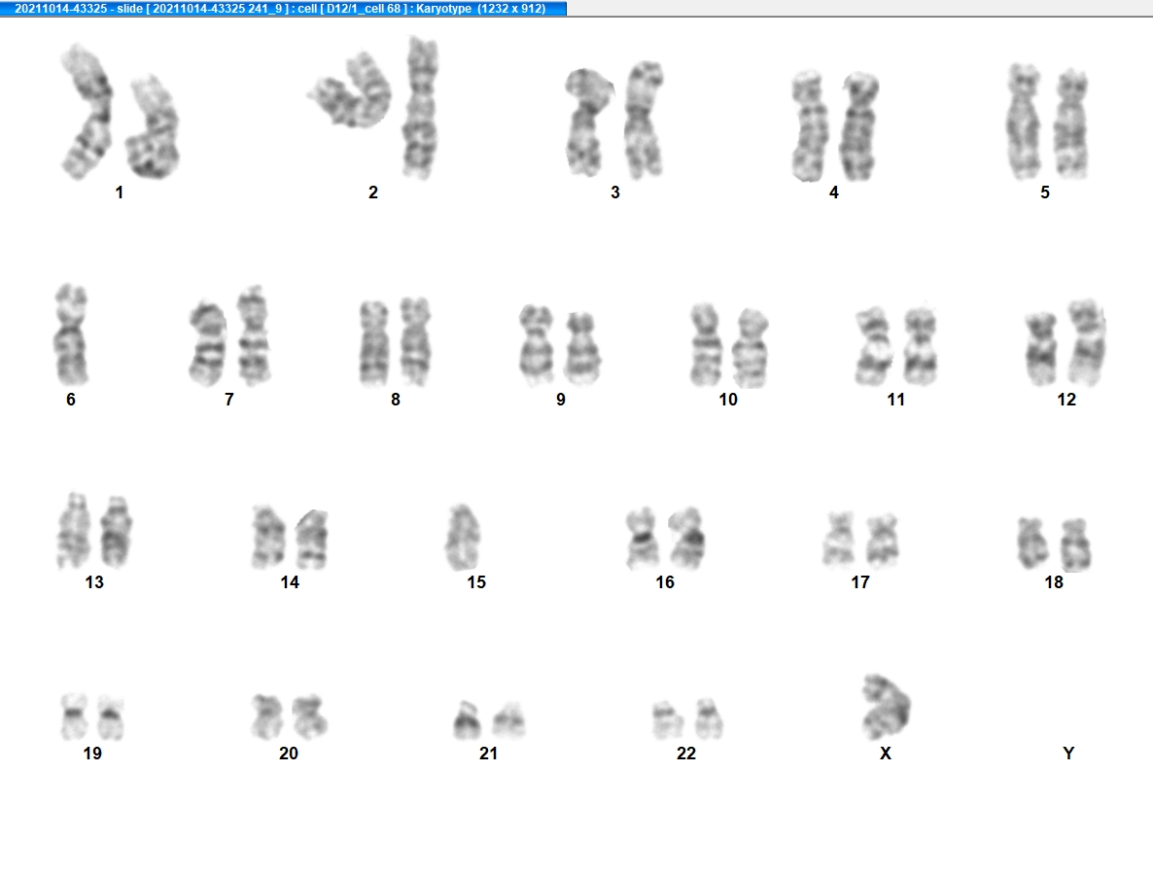Screen dimensions: 1153x877
Task: Click the left chromosome 19 image
Action: pos(74,716)
